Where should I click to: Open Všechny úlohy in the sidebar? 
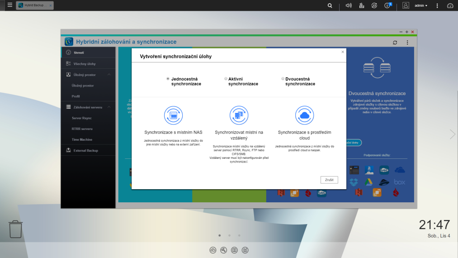pos(88,63)
